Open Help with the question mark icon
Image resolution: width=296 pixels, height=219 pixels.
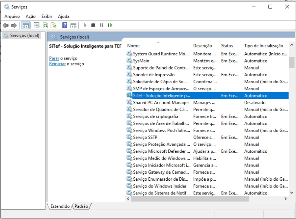(x=65, y=25)
